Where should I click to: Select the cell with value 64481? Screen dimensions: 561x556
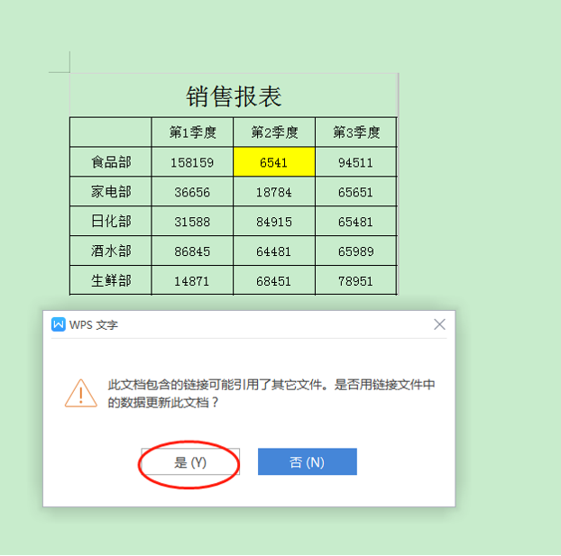[x=274, y=251]
